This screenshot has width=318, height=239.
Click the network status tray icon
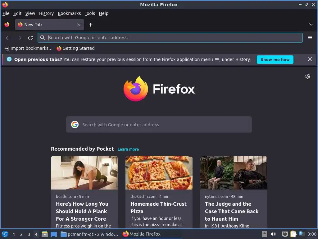(285, 234)
